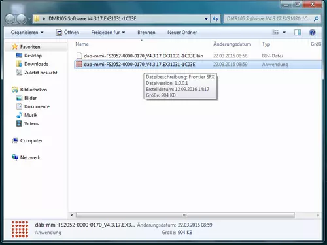Screen dimensions: 327x245
Task: Open Downloads in Favoriten
Action: [36, 64]
